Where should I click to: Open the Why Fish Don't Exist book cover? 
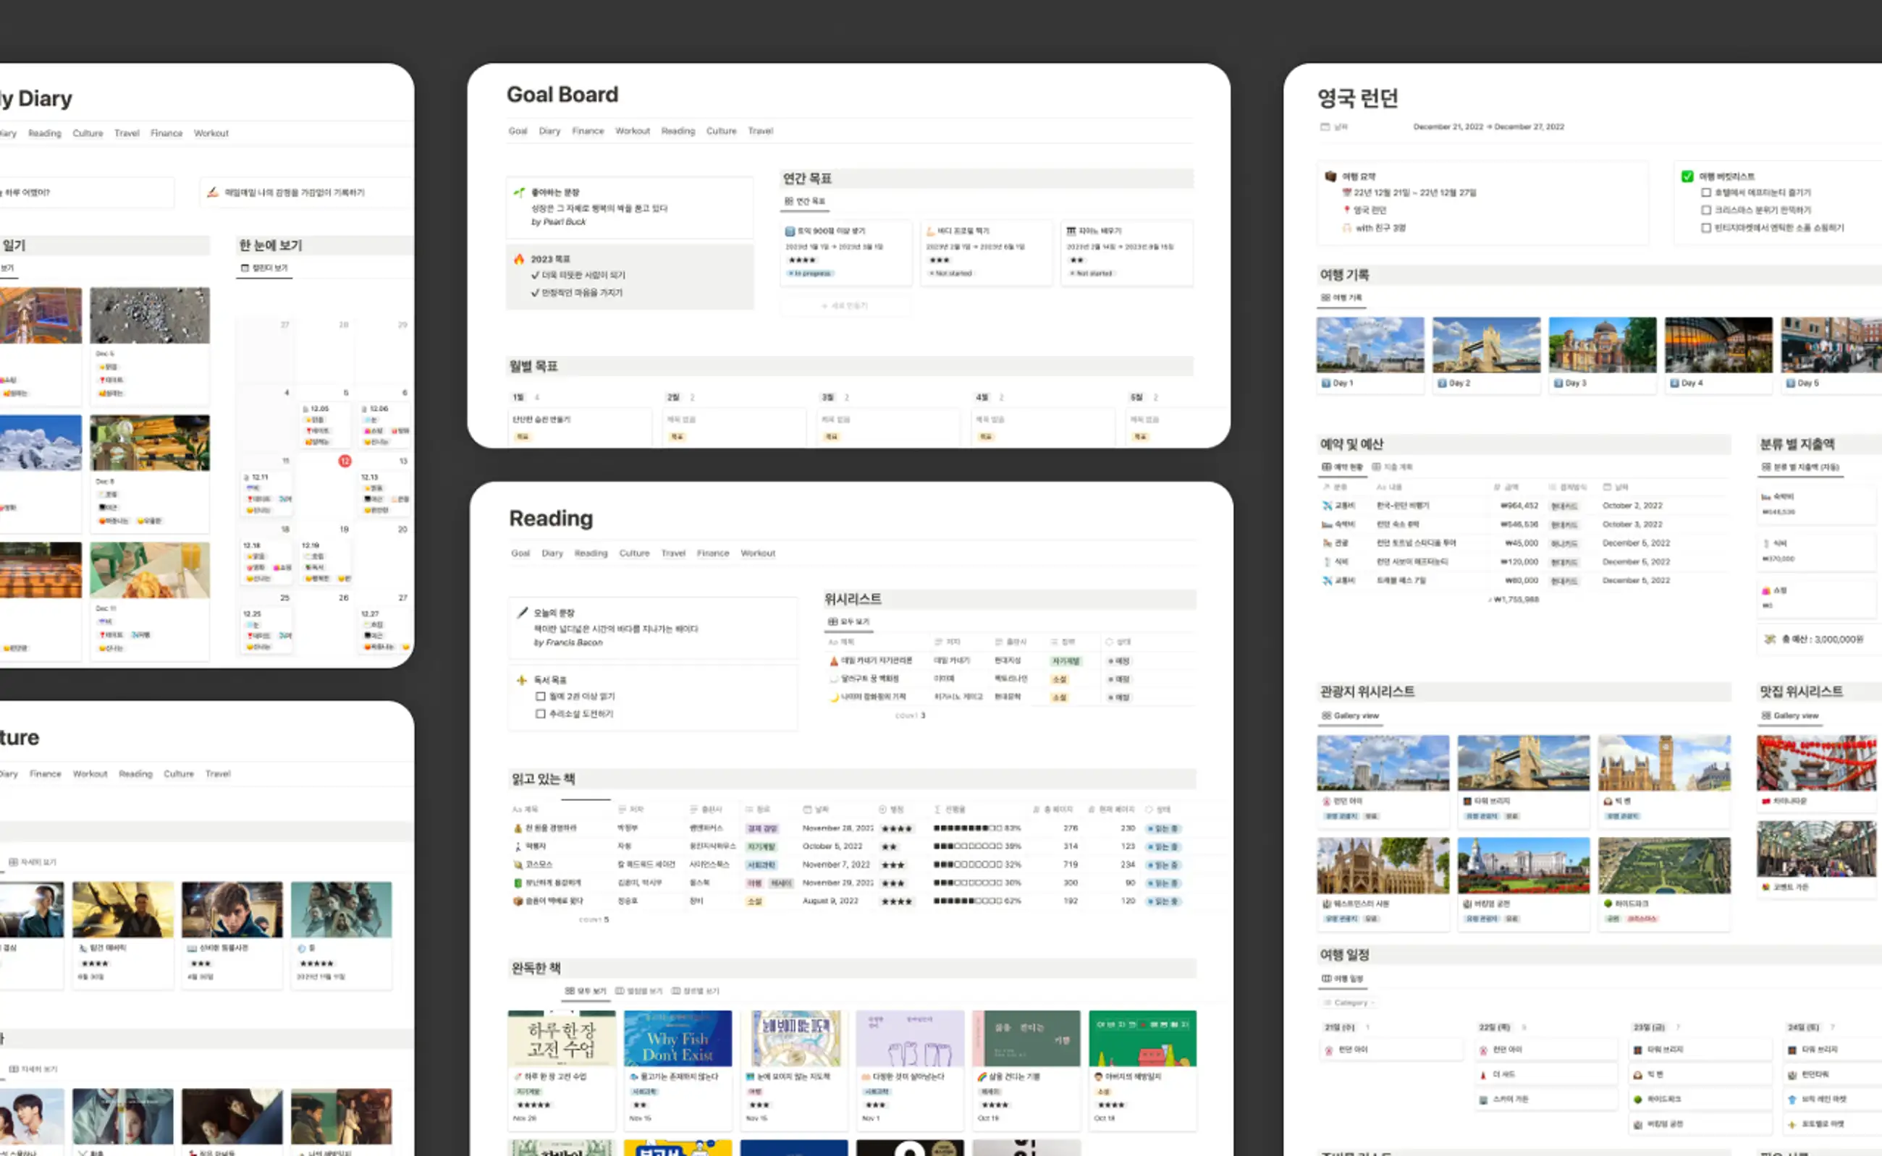(x=677, y=1038)
